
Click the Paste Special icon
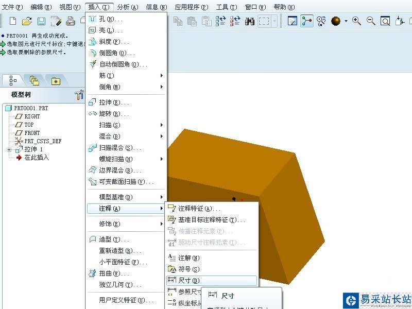[x=207, y=21]
